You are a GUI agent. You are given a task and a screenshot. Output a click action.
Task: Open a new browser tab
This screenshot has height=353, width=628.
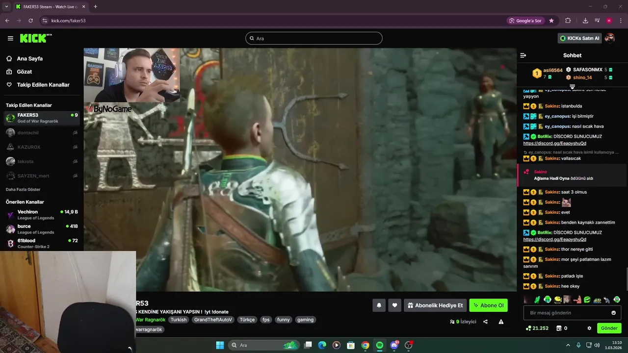[x=95, y=6]
